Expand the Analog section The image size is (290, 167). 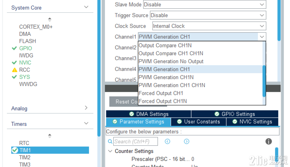point(86,108)
